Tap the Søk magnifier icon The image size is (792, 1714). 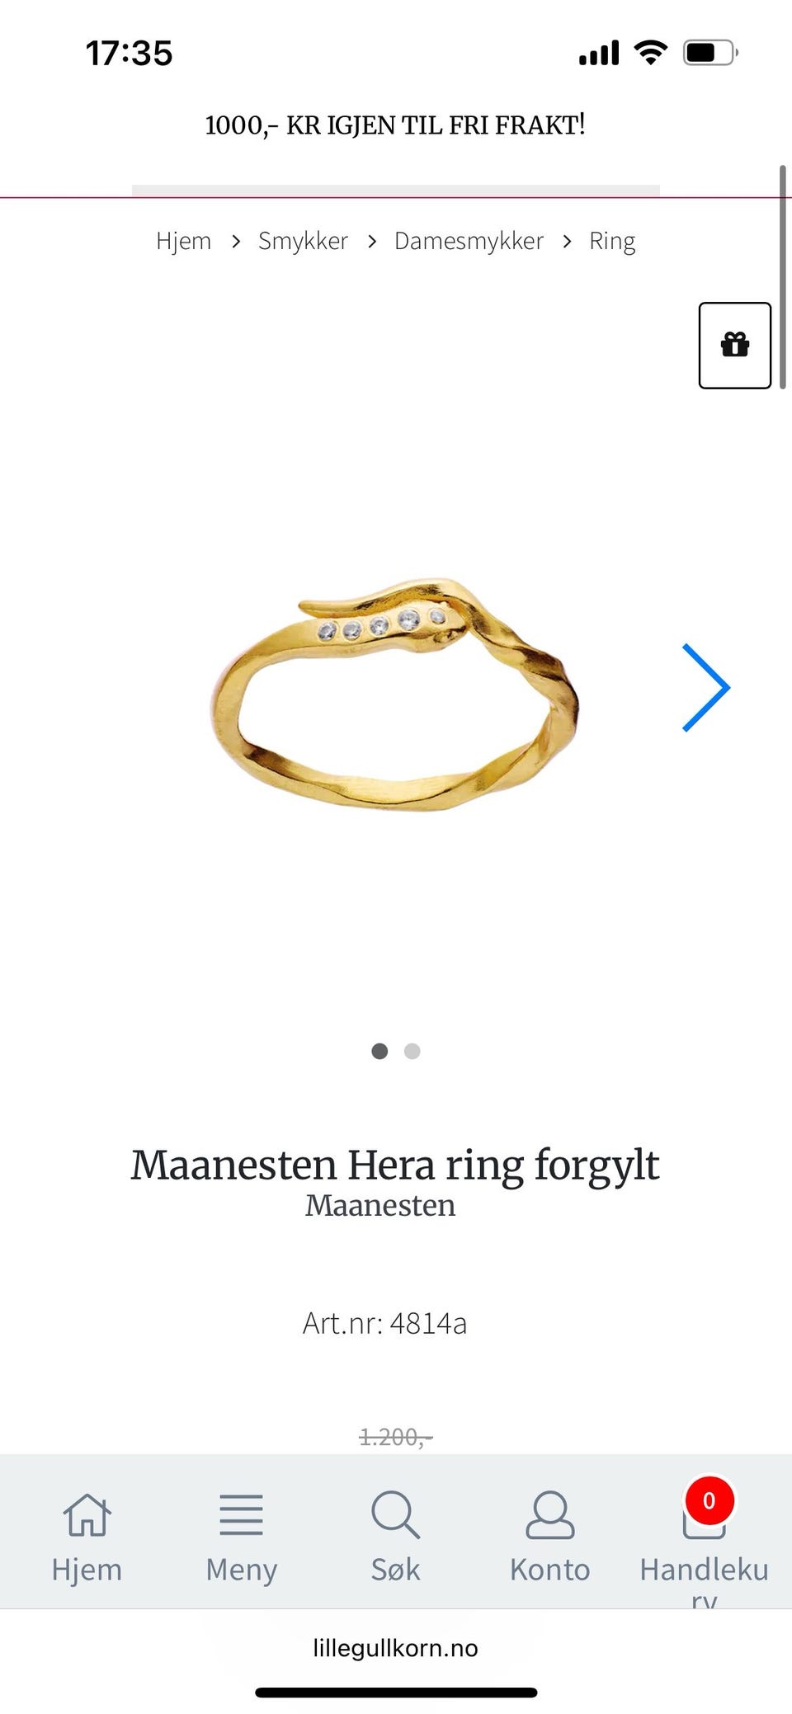pos(395,1514)
